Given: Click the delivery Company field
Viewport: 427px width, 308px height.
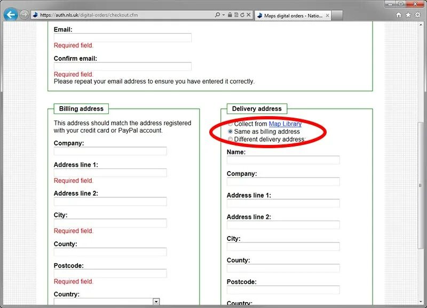Looking at the screenshot, I should pos(283,182).
